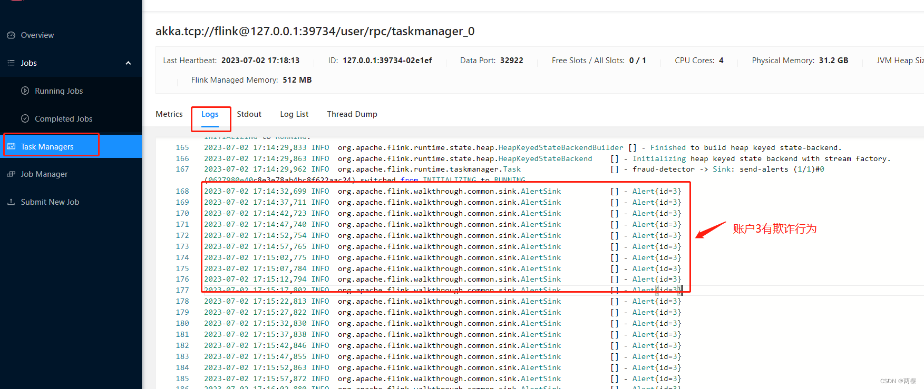Click the akka.tcp taskmanager_0 title

315,32
